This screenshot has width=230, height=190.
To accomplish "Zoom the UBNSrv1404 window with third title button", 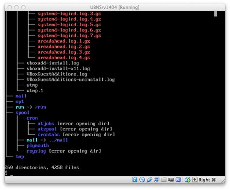I will pos(23,7).
